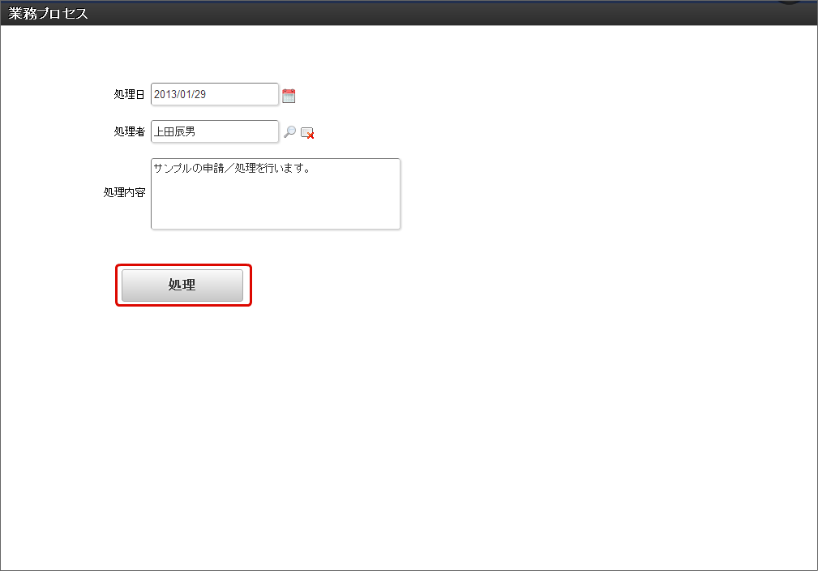Click the 処理日 label
Viewport: 818px width, 571px height.
(x=129, y=94)
